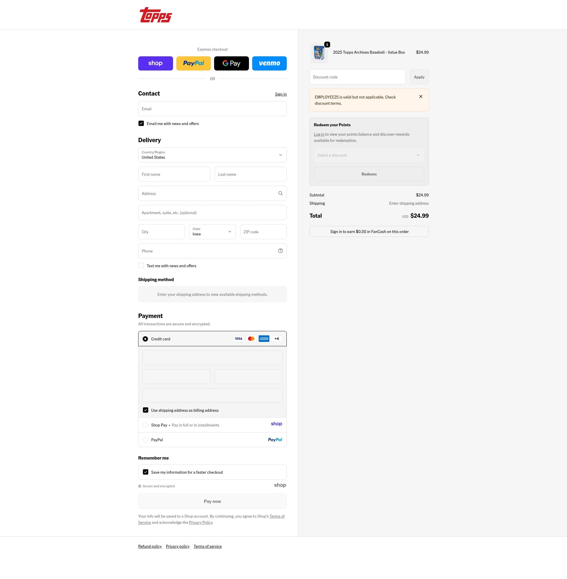The image size is (567, 579).
Task: Dismiss the EMPLOYEE25 discount warning
Action: point(421,96)
